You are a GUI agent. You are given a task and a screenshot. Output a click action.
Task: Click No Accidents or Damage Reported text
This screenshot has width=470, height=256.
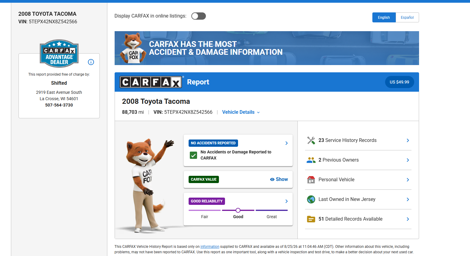(236, 155)
